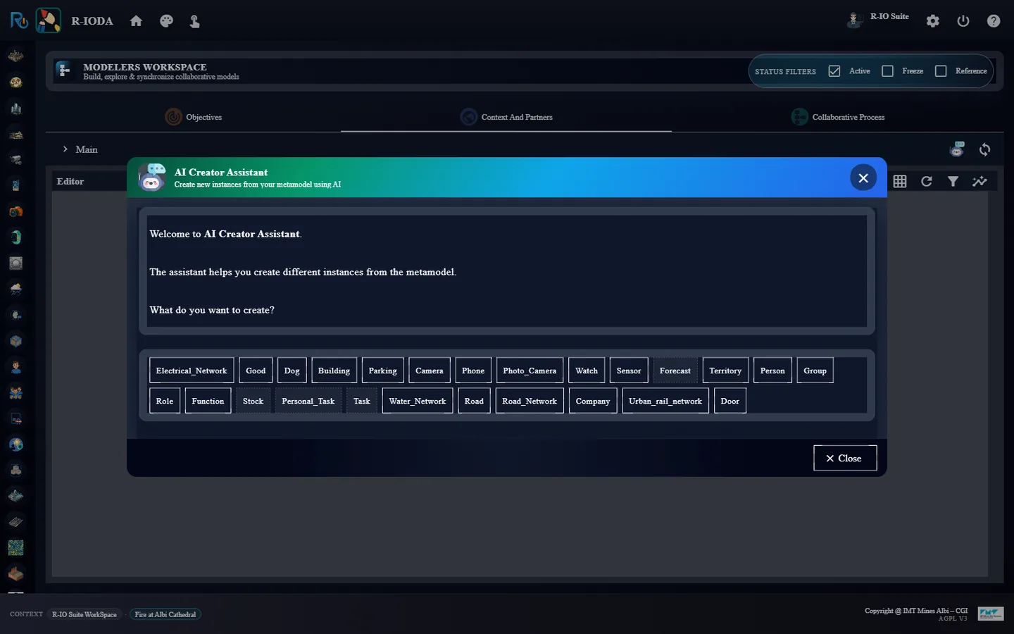
Task: Select the Function option
Action: coord(208,401)
